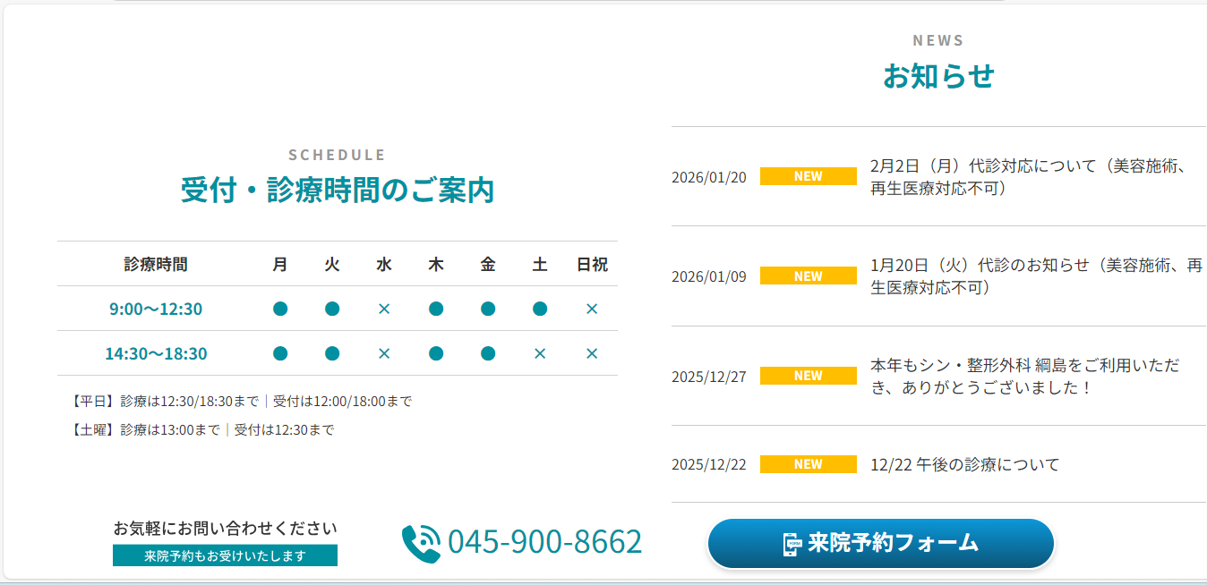Image resolution: width=1207 pixels, height=585 pixels.
Task: Click Wednesday 9:00–12:30 closed cross mark
Action: tap(384, 309)
